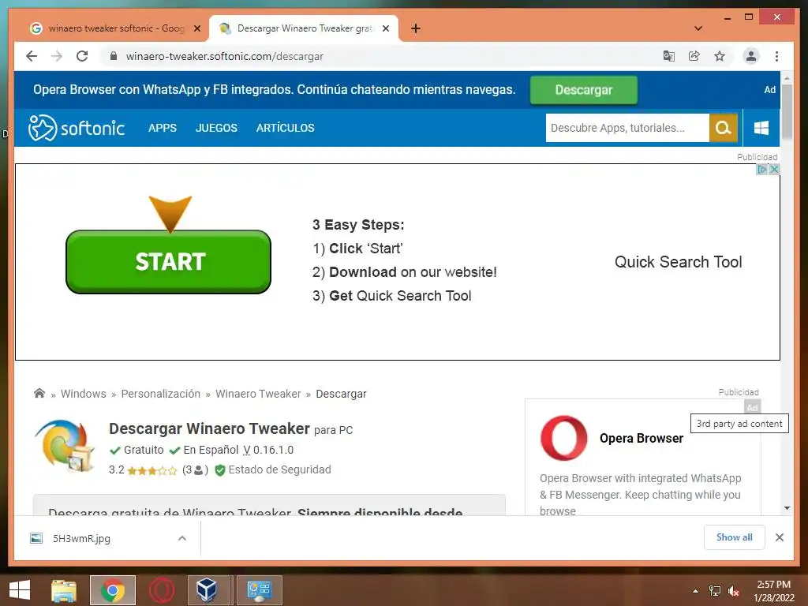808x606 pixels.
Task: Expand the tab search dropdown arrow
Action: tap(698, 28)
